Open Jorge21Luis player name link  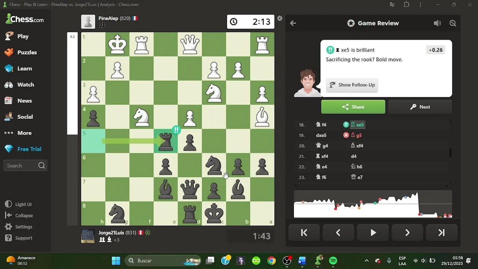click(x=111, y=233)
